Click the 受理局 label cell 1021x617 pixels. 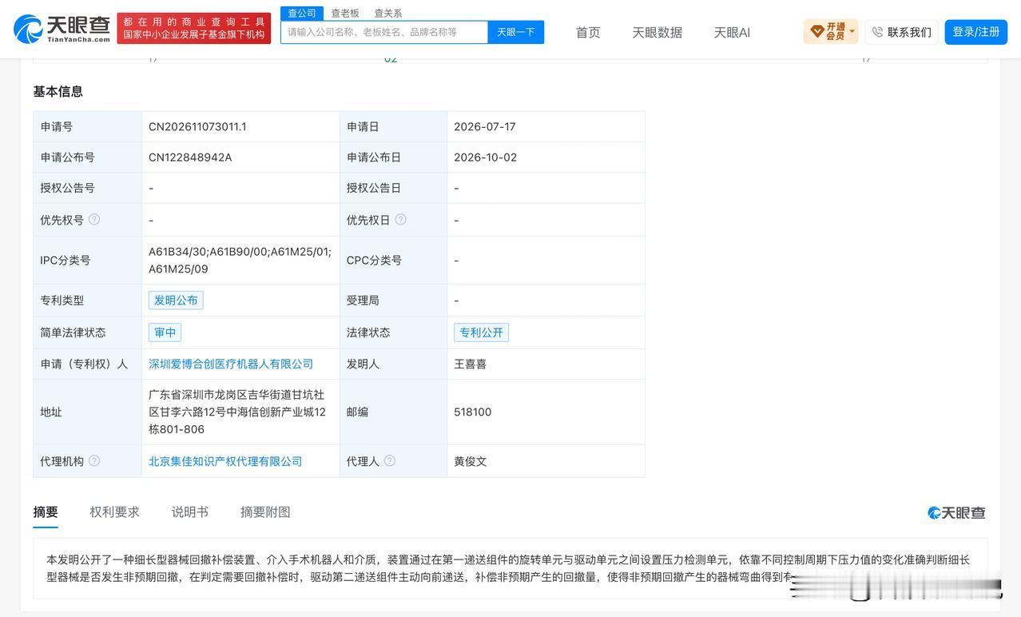tap(393, 301)
